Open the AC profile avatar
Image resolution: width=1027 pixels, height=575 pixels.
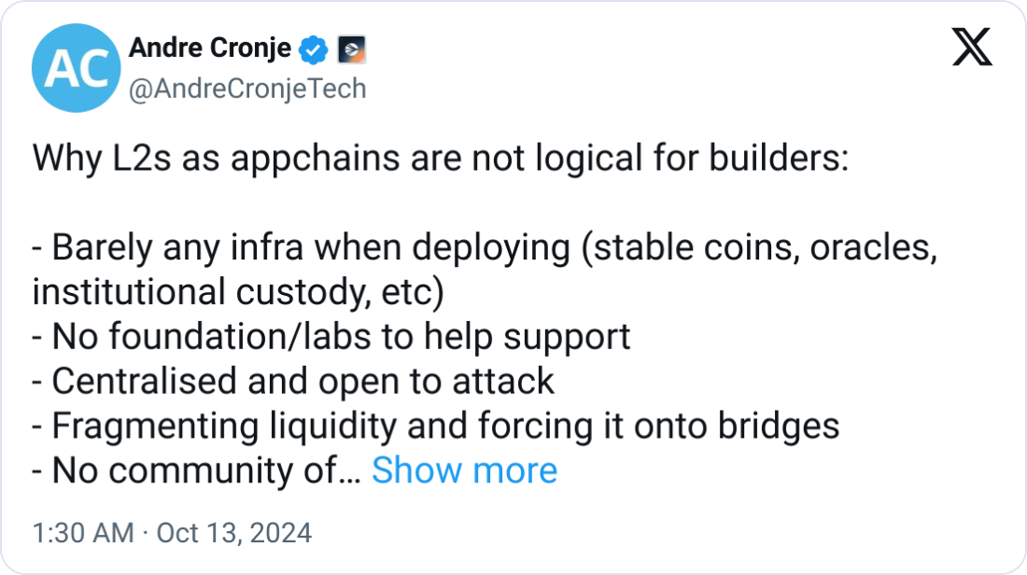76,68
